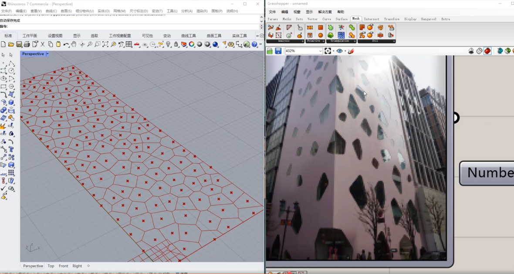Open the 曲线(C) menu in Rhino
This screenshot has width=514, height=274.
click(x=51, y=11)
